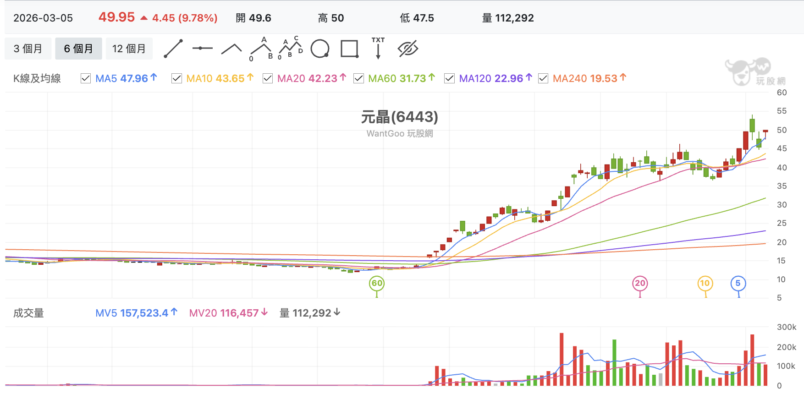Select the rectangle drawing tool

click(x=349, y=49)
